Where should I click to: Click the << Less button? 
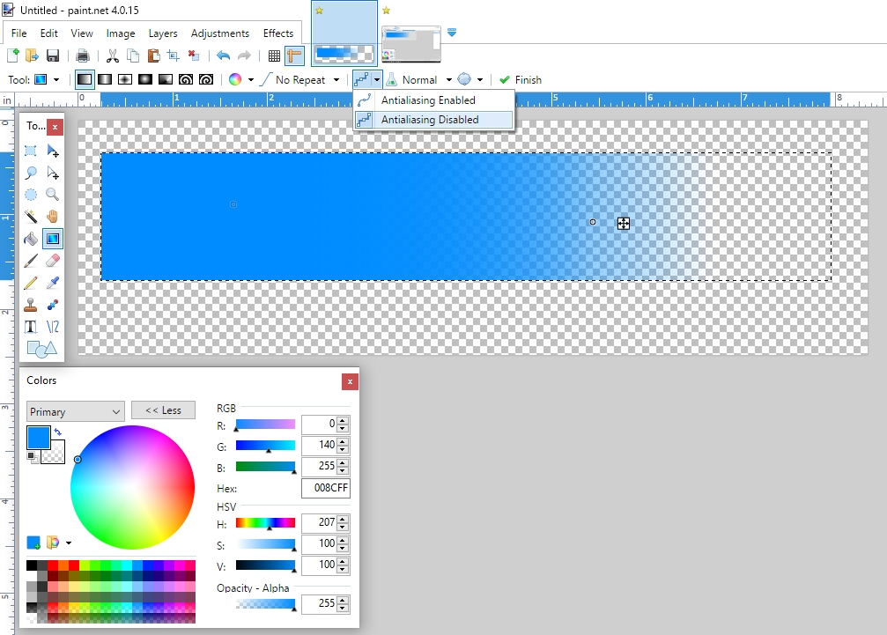(163, 410)
